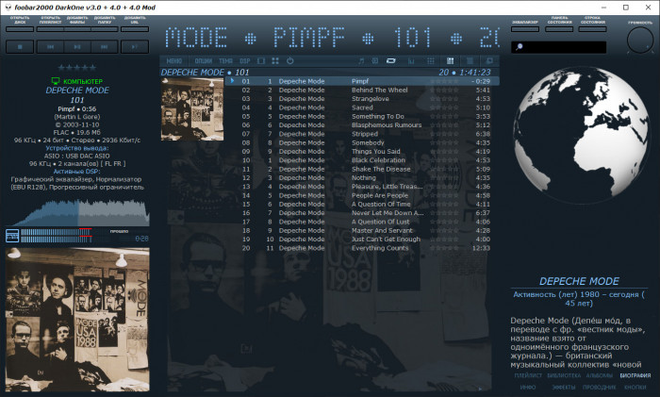660x397 pixels.
Task: Click the meter mode icon beside level bars
Action: (12, 236)
